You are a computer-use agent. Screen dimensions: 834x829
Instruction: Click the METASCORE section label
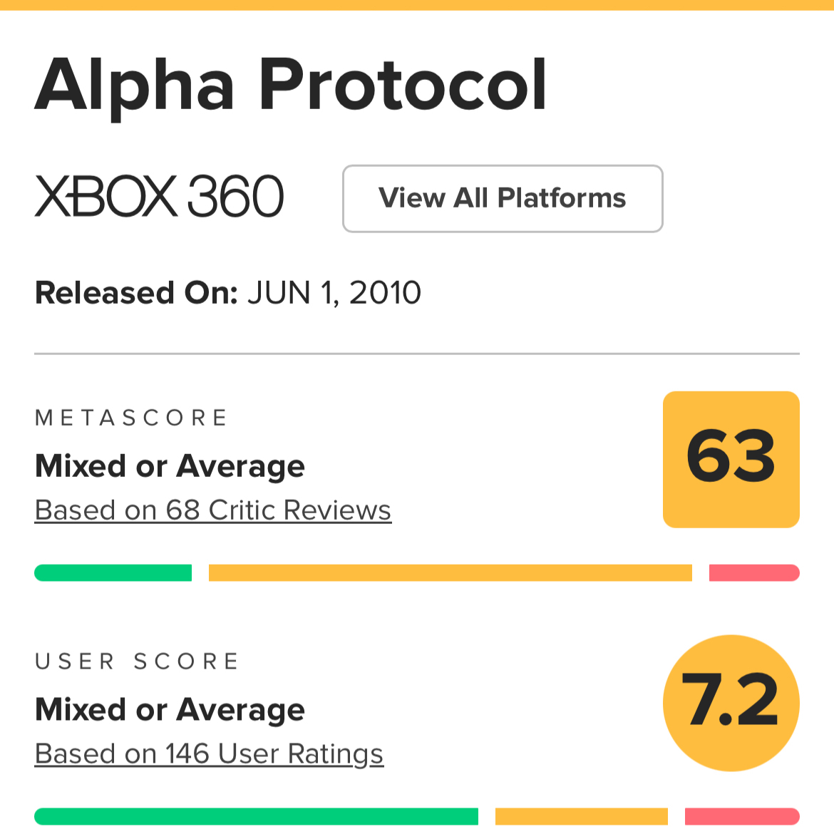(131, 418)
